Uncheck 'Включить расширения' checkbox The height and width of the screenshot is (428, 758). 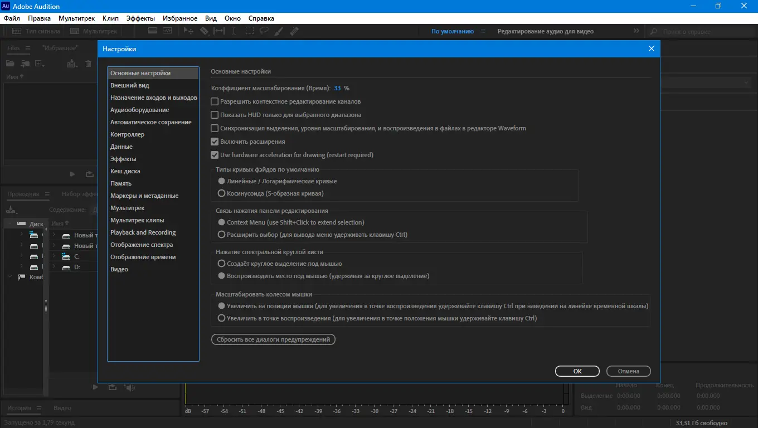(215, 142)
